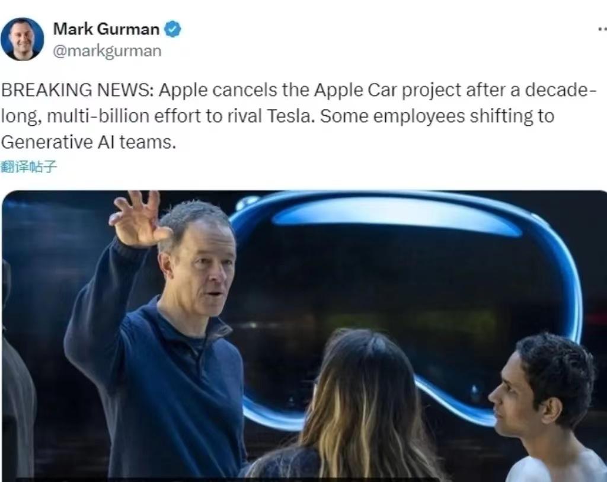Click the words BREAKING NEWS in post

pos(78,90)
